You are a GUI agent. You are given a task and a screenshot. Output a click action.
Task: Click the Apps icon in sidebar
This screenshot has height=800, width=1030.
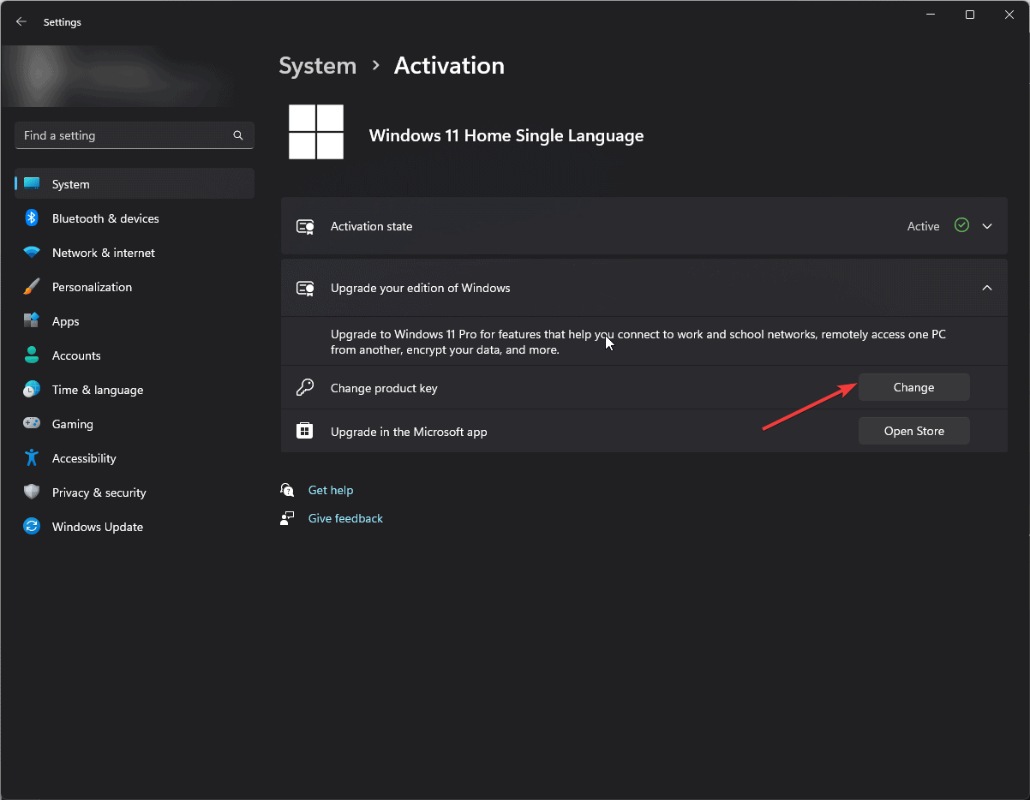32,321
